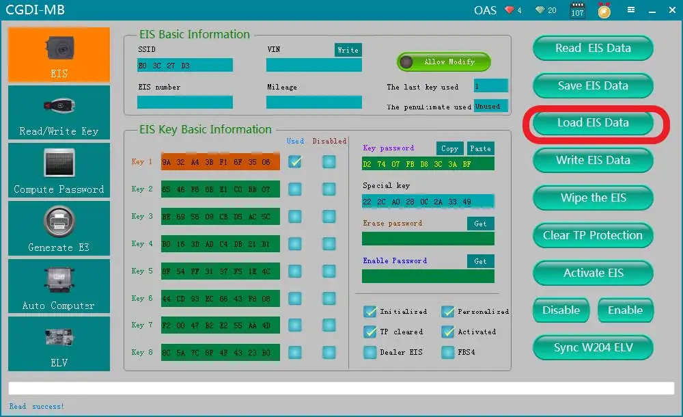Click the Key password value field
683x417 pixels.
(428, 163)
